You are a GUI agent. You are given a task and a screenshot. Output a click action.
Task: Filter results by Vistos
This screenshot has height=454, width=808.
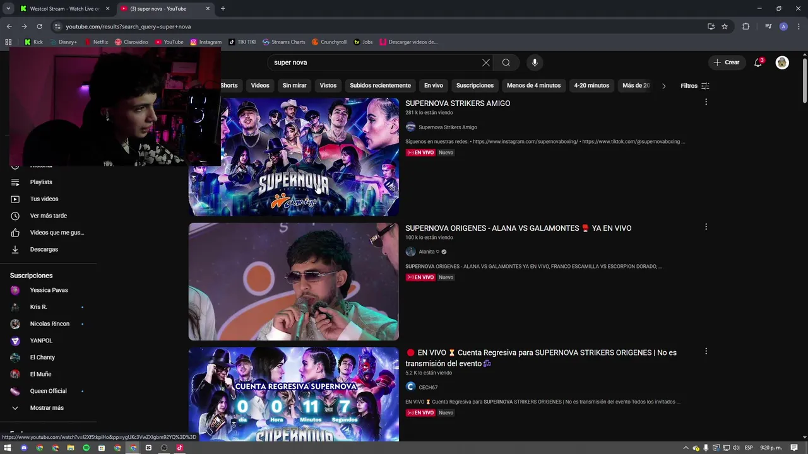click(328, 86)
